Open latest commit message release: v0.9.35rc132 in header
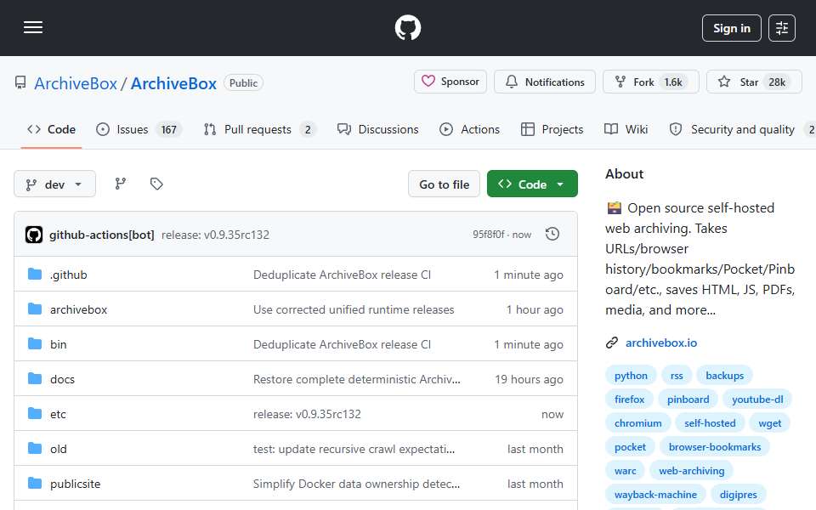The image size is (816, 510). [x=215, y=235]
